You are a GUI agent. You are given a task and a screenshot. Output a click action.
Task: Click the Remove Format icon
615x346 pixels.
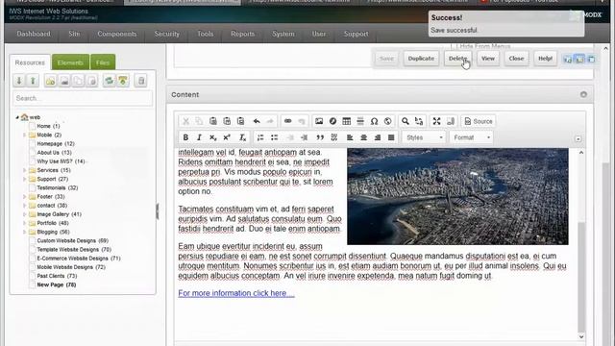242,137
